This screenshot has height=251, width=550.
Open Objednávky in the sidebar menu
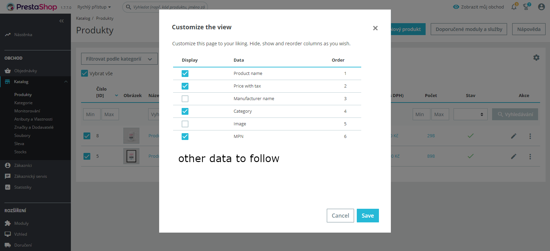26,71
